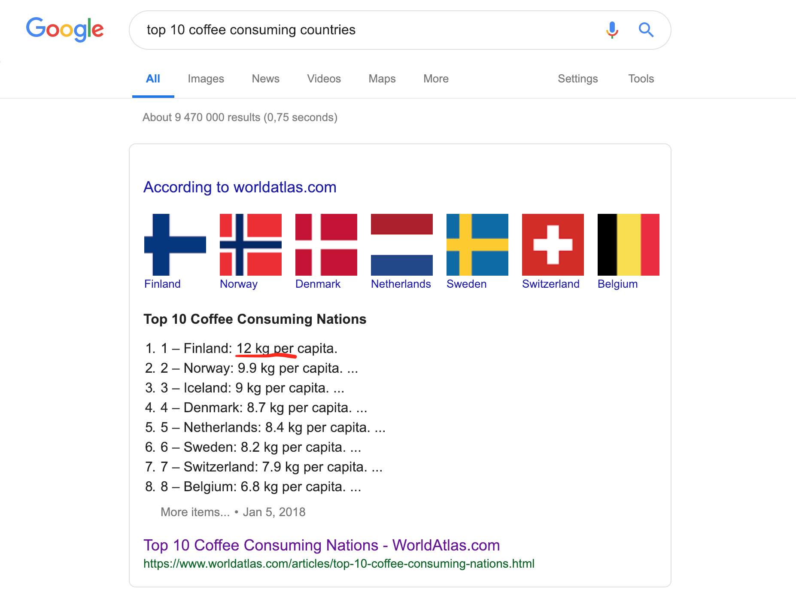The height and width of the screenshot is (590, 796).
Task: Select the Denmark flag image
Action: [x=326, y=244]
